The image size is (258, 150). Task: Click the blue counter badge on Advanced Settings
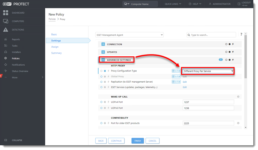pos(221,60)
